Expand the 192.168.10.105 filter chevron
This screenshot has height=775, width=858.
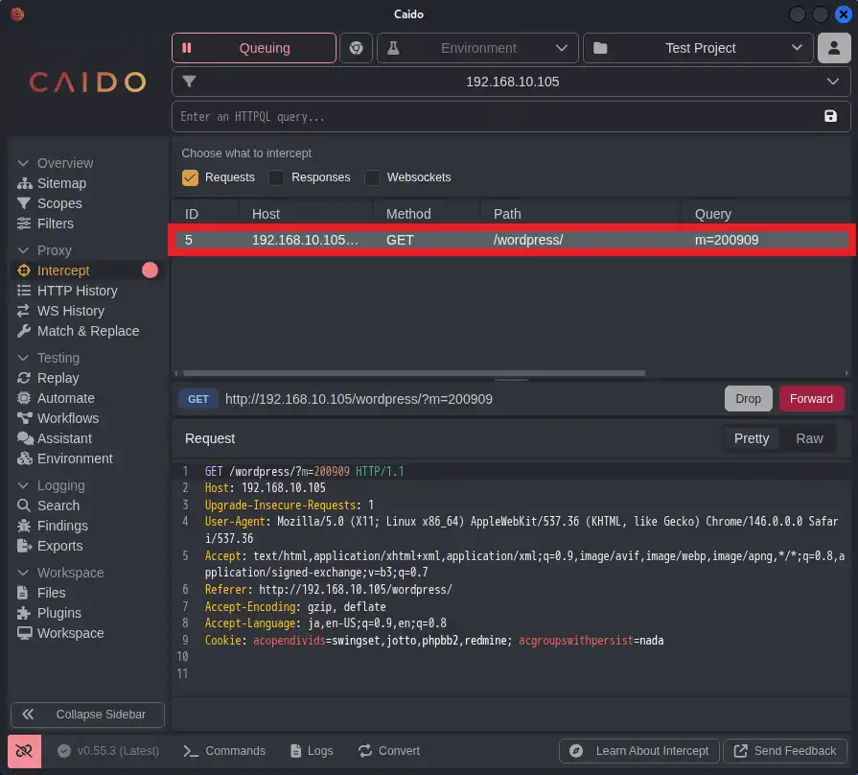pyautogui.click(x=833, y=82)
